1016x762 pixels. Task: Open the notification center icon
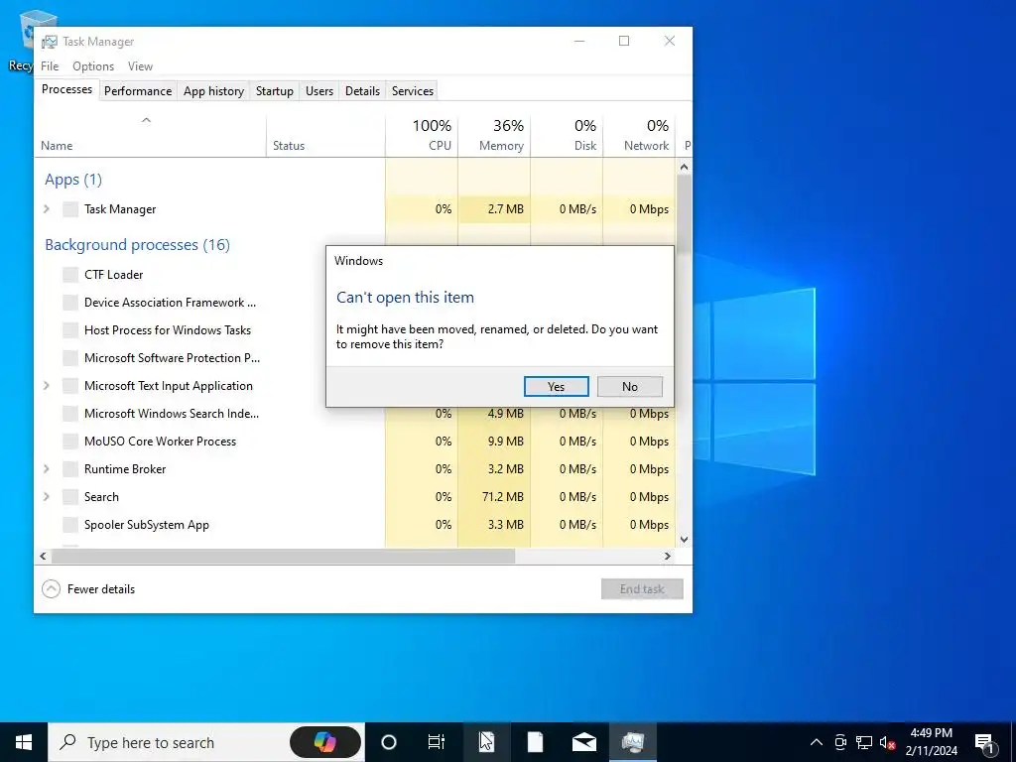point(984,742)
